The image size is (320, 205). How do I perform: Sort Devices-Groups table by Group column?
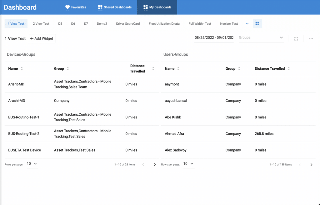pos(68,69)
